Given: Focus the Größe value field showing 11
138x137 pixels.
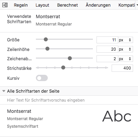Looking at the screenshot, I should pyautogui.click(x=107, y=40).
